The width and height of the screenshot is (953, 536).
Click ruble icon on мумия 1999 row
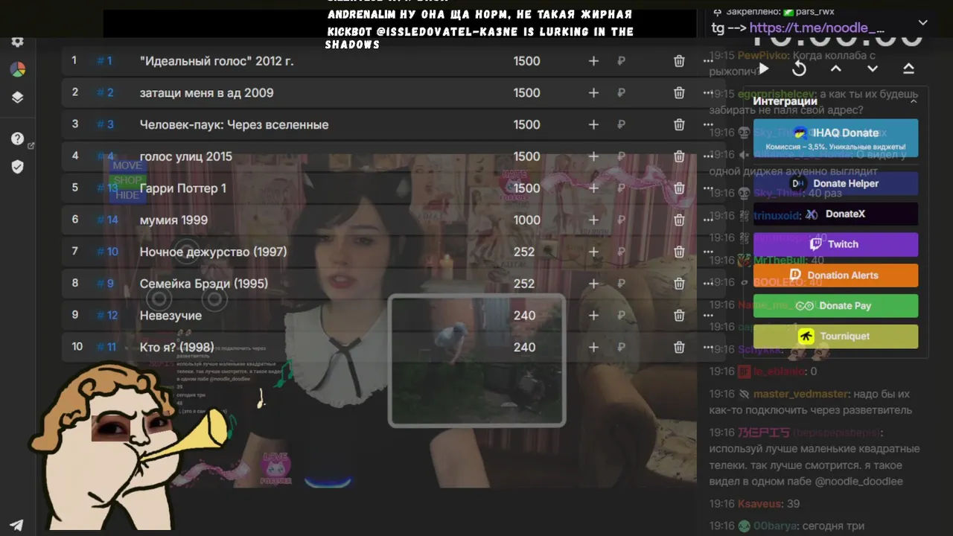[621, 220]
